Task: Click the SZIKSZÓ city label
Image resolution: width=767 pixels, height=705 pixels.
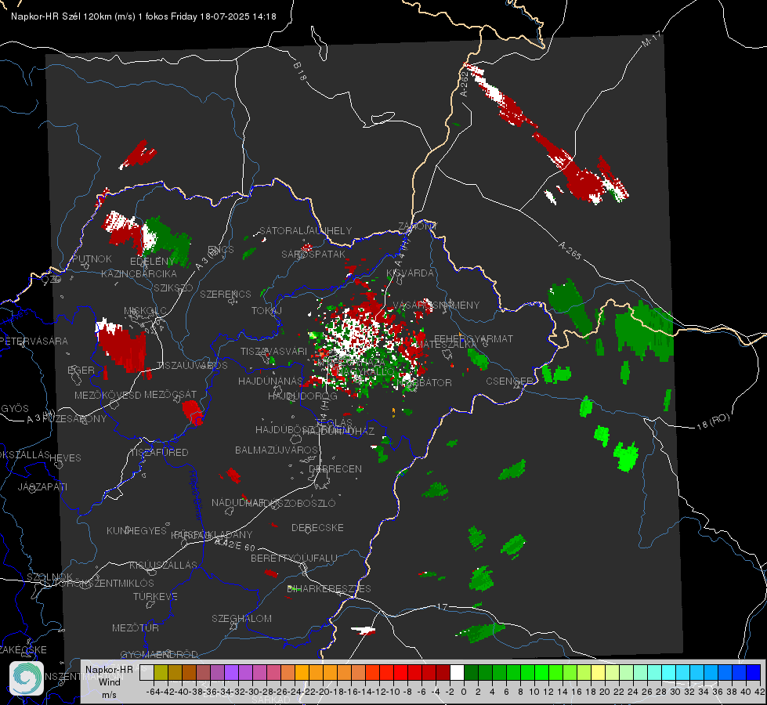Action: tap(174, 287)
